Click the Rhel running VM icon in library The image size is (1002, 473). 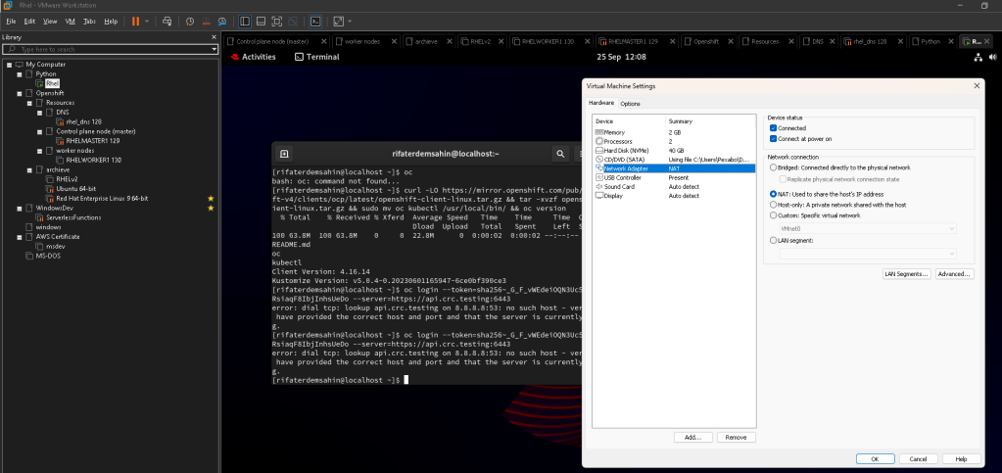click(x=39, y=83)
